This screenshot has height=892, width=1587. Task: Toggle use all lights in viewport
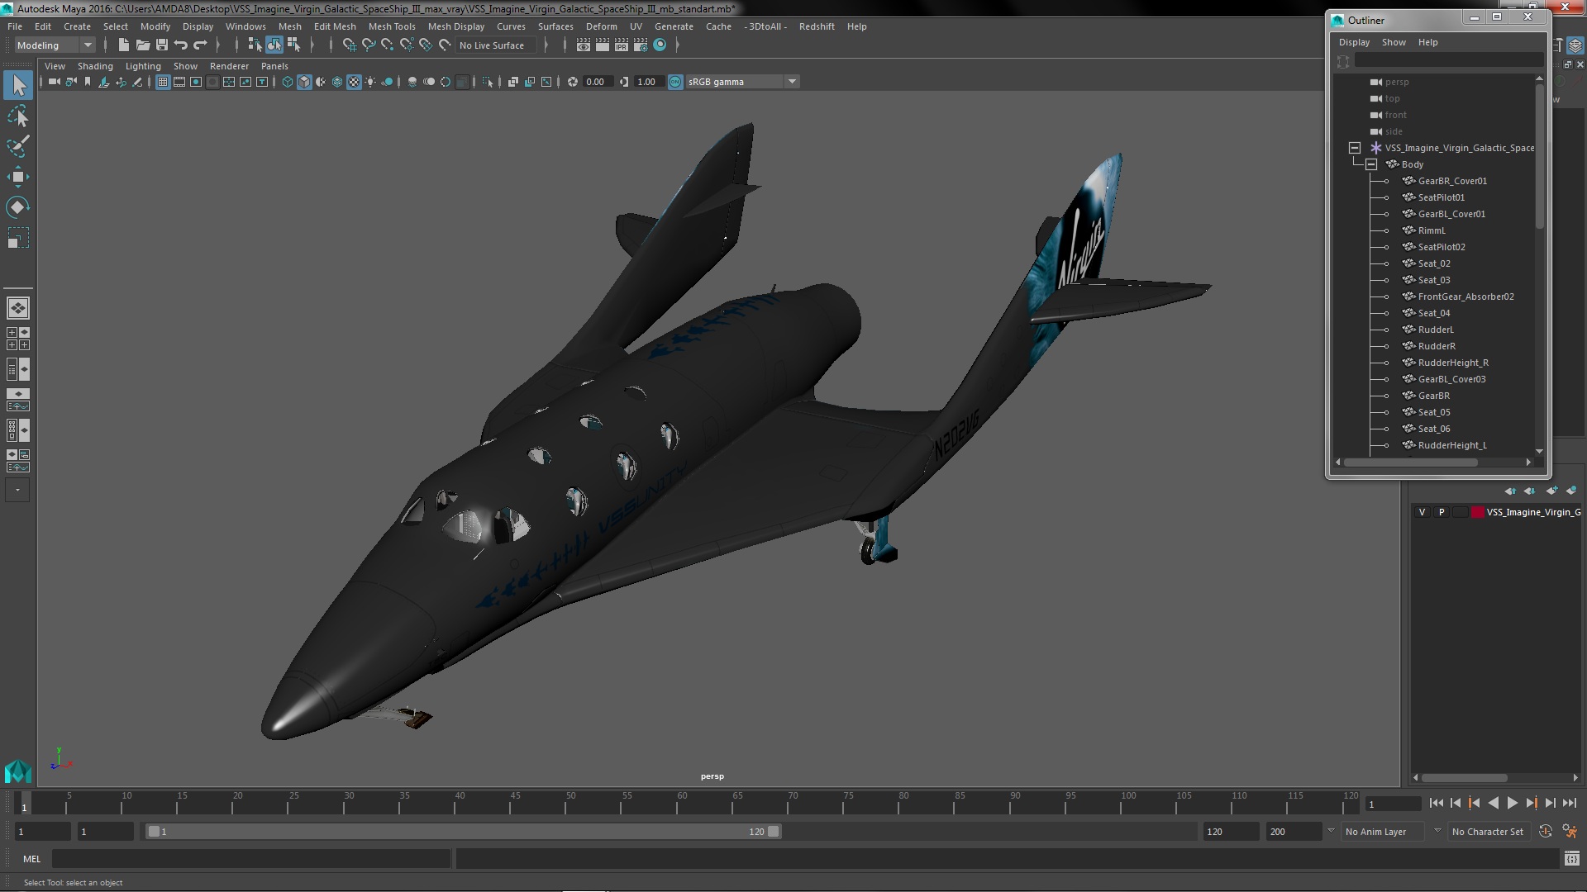click(370, 82)
